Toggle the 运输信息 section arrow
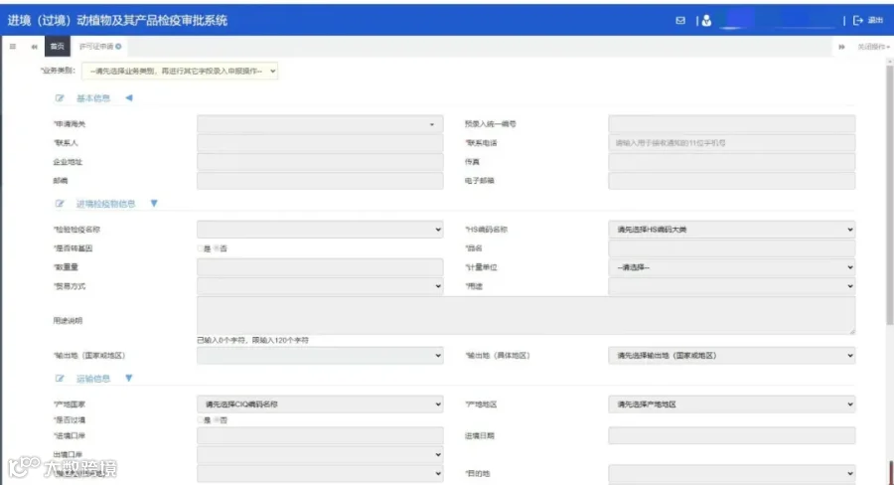This screenshot has height=485, width=894. tap(129, 378)
